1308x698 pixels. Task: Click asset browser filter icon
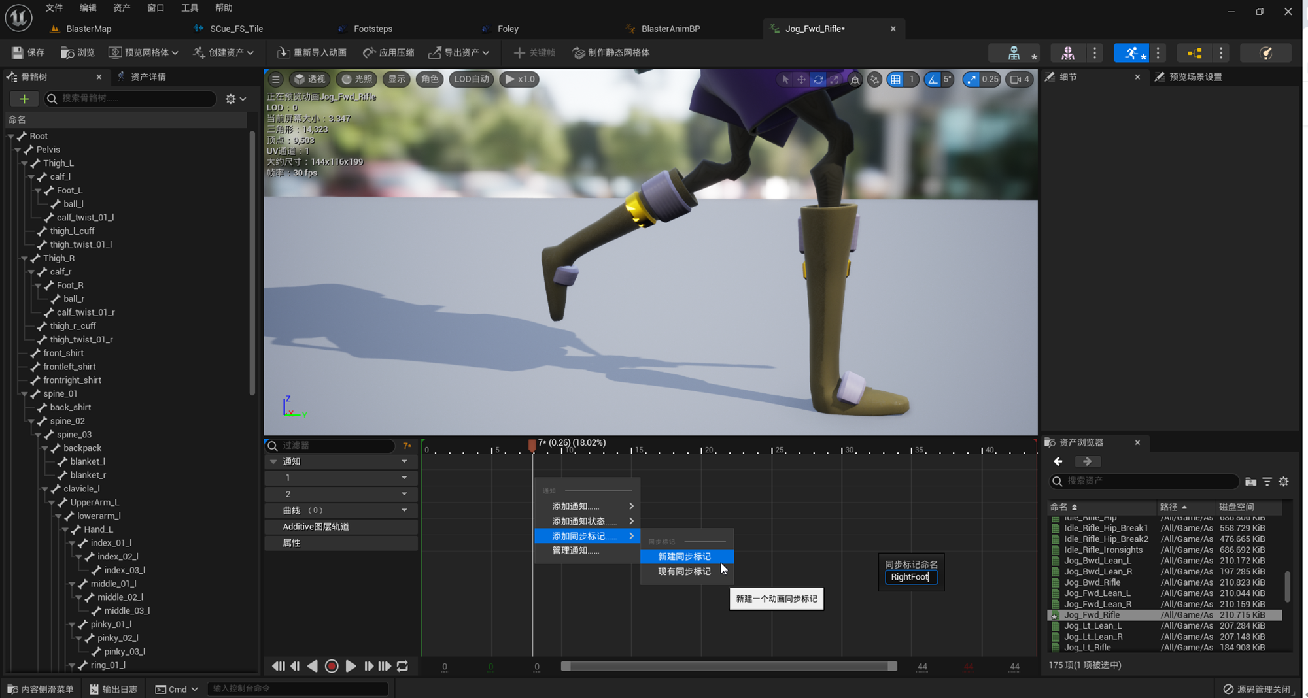coord(1267,481)
